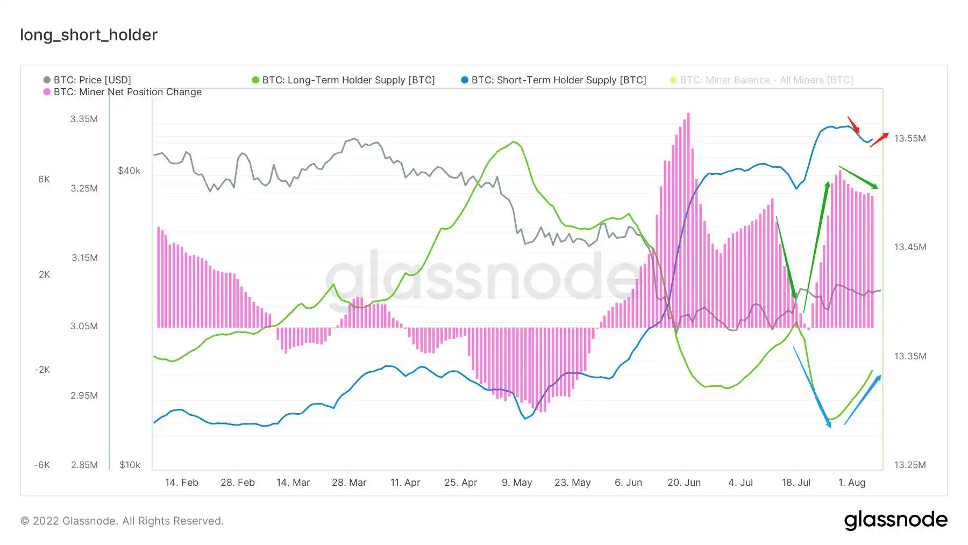Image resolution: width=968 pixels, height=545 pixels.
Task: Click the blue Short-Term Holder legend dot
Action: pyautogui.click(x=465, y=80)
